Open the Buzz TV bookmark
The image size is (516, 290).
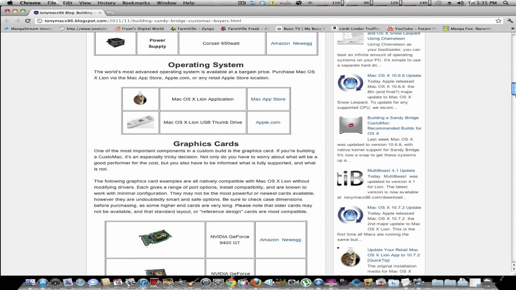(301, 29)
